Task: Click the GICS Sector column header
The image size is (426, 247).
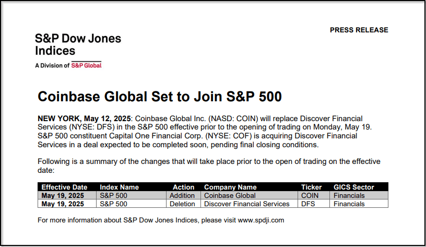Action: coord(354,187)
